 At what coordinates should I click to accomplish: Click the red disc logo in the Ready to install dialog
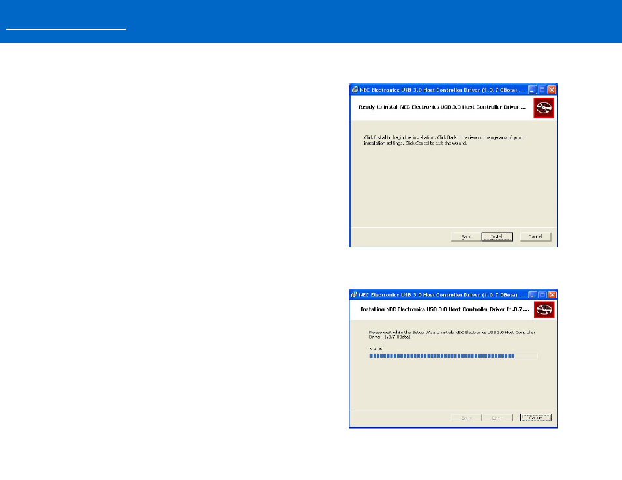(x=544, y=108)
